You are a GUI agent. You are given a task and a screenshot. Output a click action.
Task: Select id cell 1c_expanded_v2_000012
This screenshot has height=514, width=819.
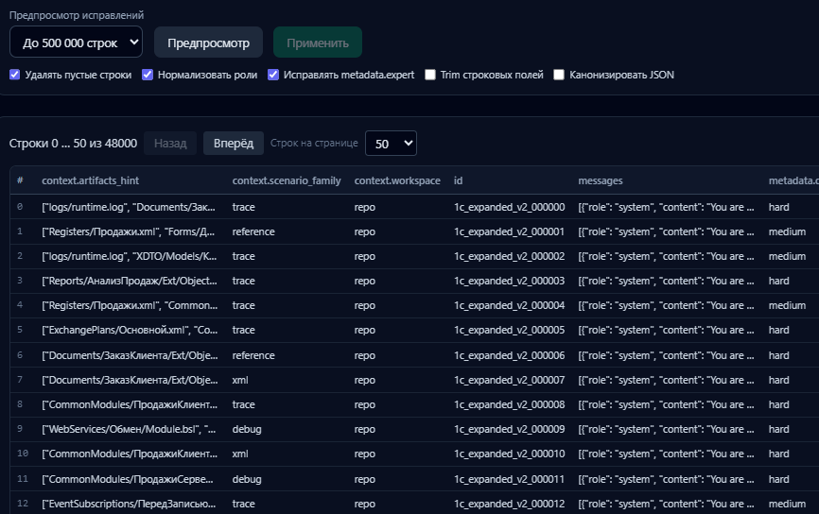point(509,504)
